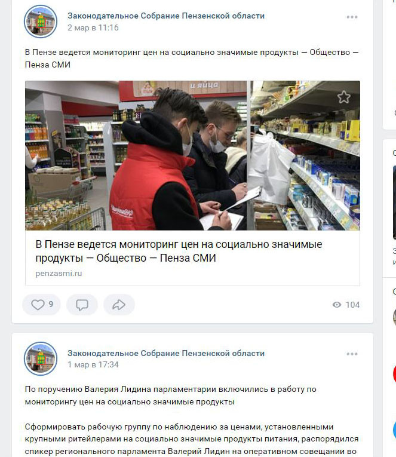Screen dimensions: 396x457
Task: Click the community avatar on March 2 post
Action: coord(41,22)
